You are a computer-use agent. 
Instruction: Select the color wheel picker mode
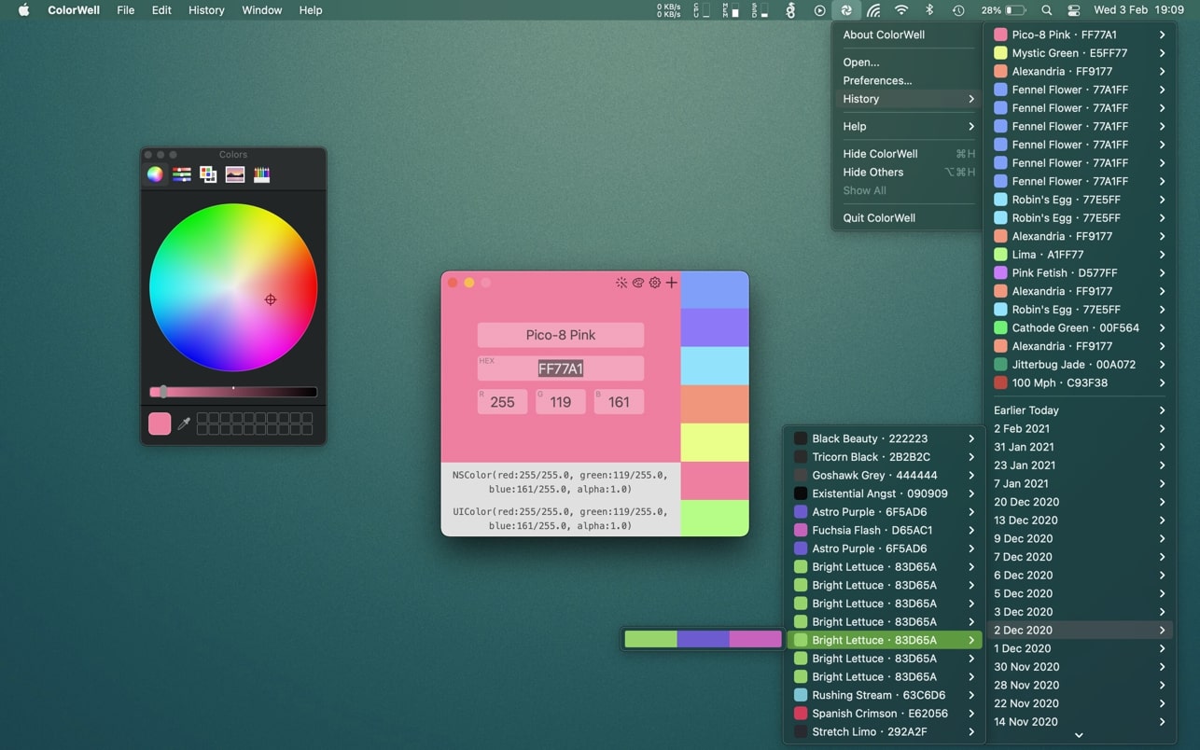(x=155, y=174)
